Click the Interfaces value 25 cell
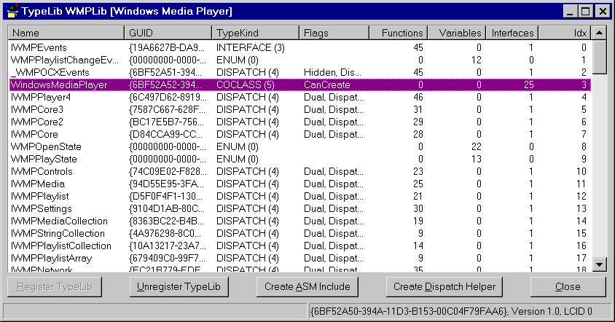The image size is (615, 322). [529, 85]
